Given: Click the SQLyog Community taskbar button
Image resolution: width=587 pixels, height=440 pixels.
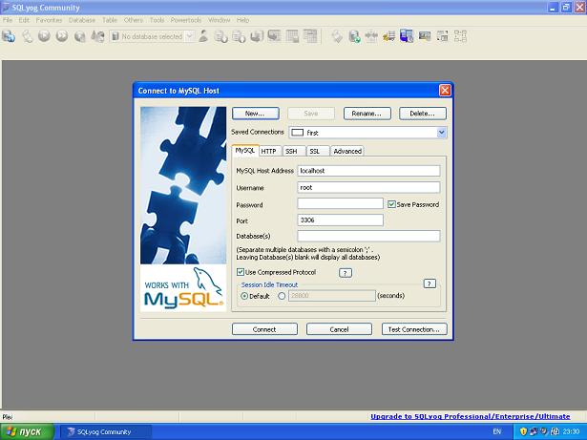Looking at the screenshot, I should coord(106,431).
